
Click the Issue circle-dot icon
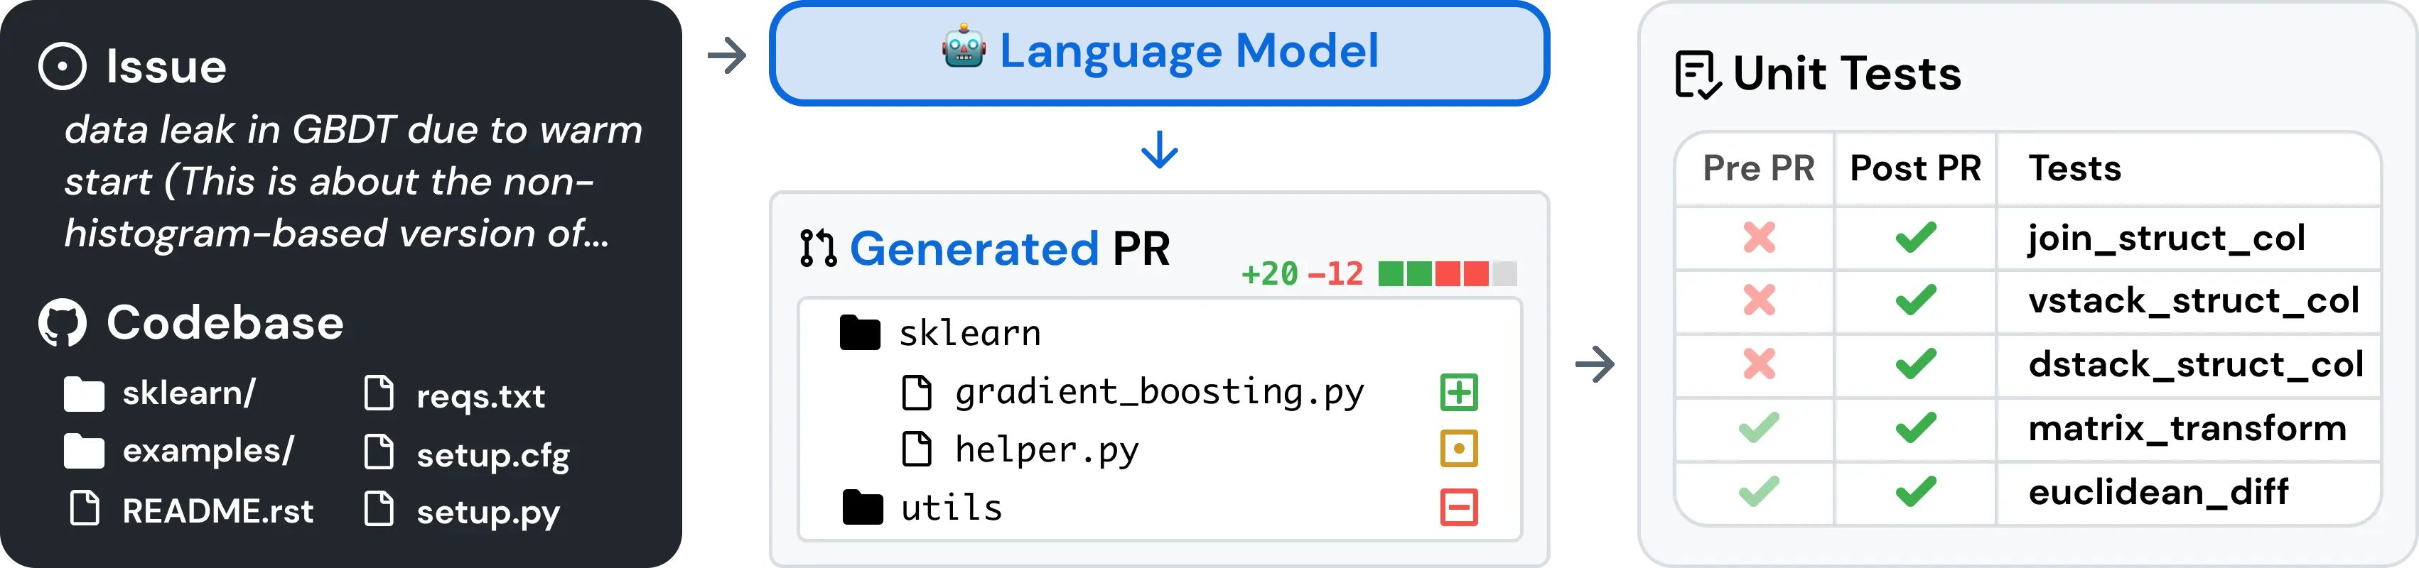pyautogui.click(x=62, y=67)
